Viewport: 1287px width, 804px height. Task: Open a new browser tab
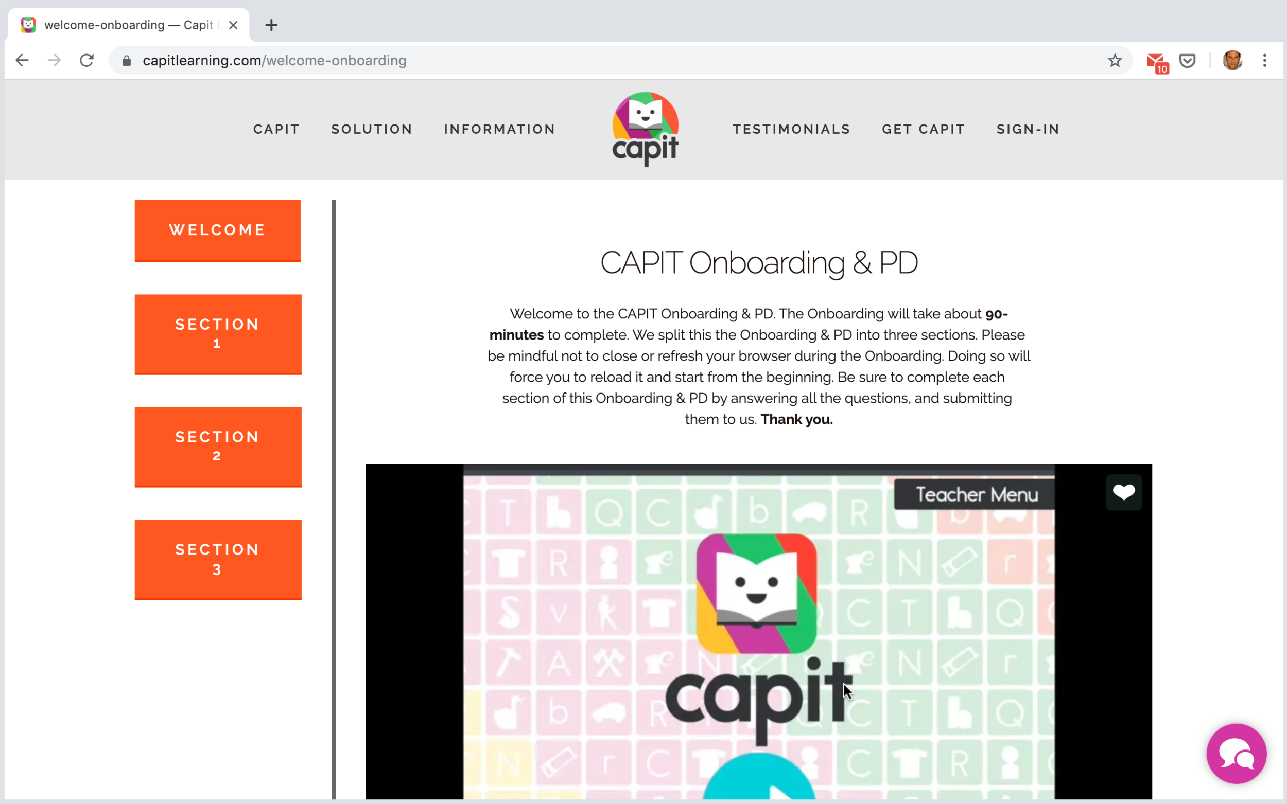pyautogui.click(x=271, y=25)
